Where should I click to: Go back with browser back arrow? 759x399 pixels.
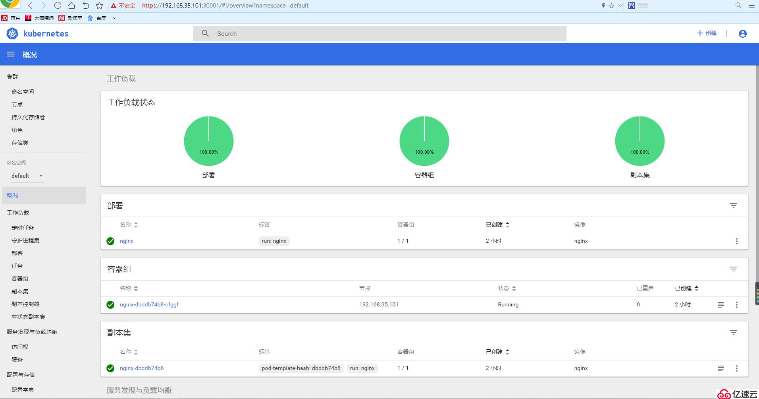tap(30, 6)
